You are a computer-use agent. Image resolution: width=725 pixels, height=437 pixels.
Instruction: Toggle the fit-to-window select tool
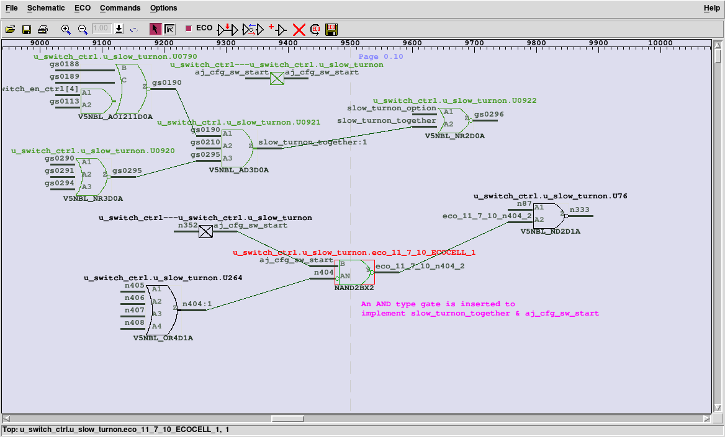169,29
